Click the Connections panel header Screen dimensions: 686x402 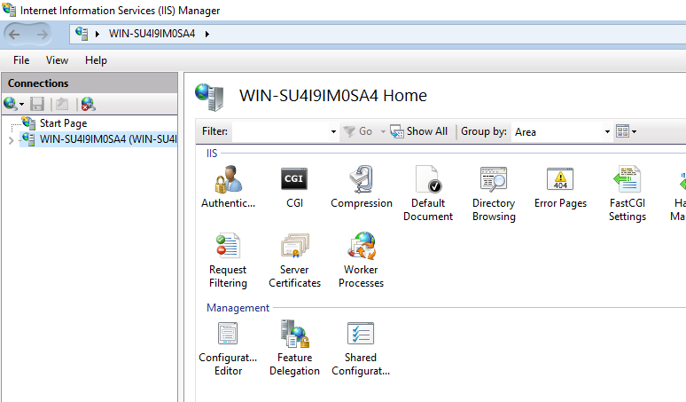[x=90, y=83]
